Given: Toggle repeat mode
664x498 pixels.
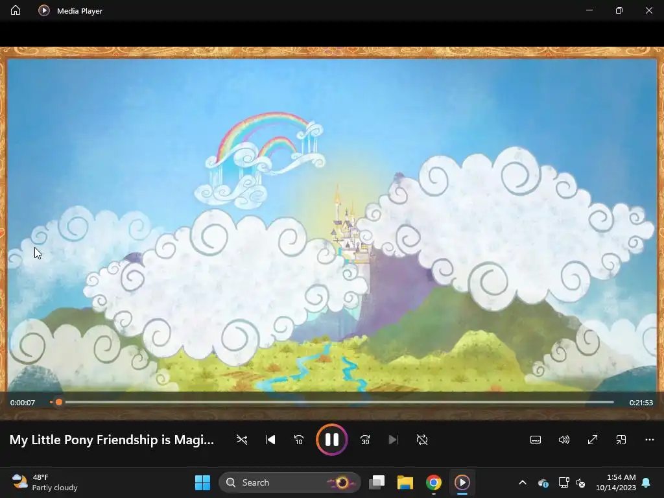Looking at the screenshot, I should pyautogui.click(x=421, y=440).
